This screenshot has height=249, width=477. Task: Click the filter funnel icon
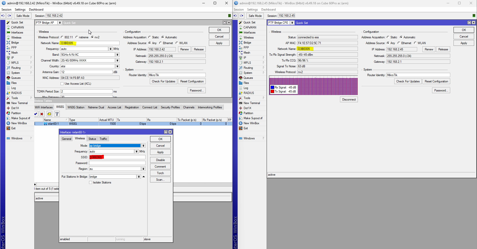point(57,114)
